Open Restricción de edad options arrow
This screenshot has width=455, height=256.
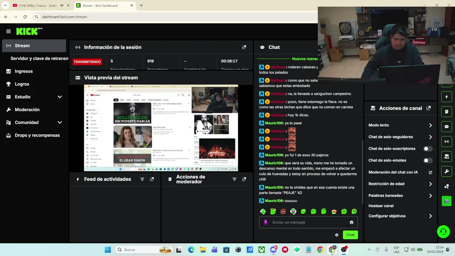coord(430,184)
